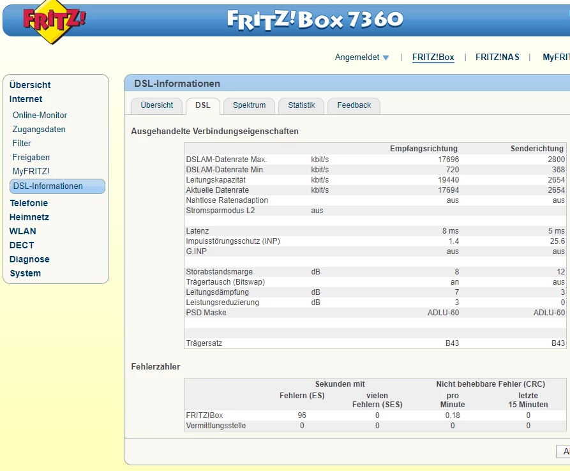Click the Empfangsrichtung column header
570x471 pixels.
(x=423, y=149)
